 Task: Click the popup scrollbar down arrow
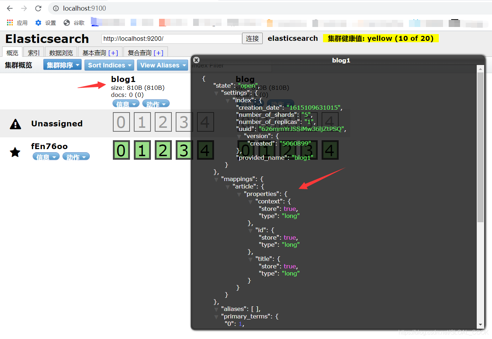(480, 325)
